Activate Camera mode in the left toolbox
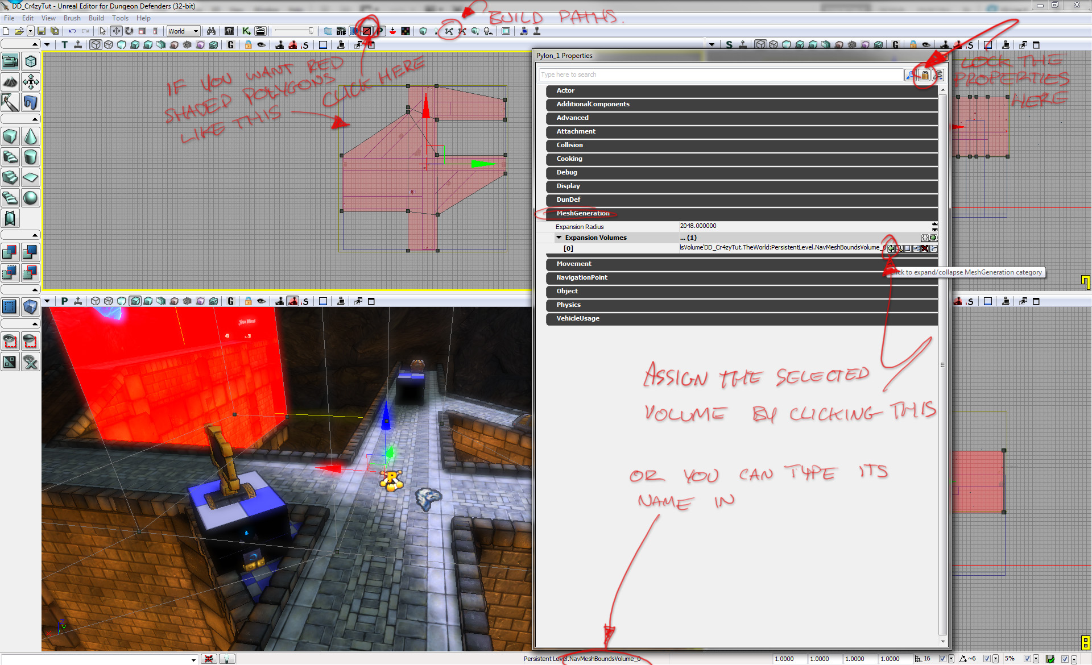Screen dimensions: 1092x665 10,61
